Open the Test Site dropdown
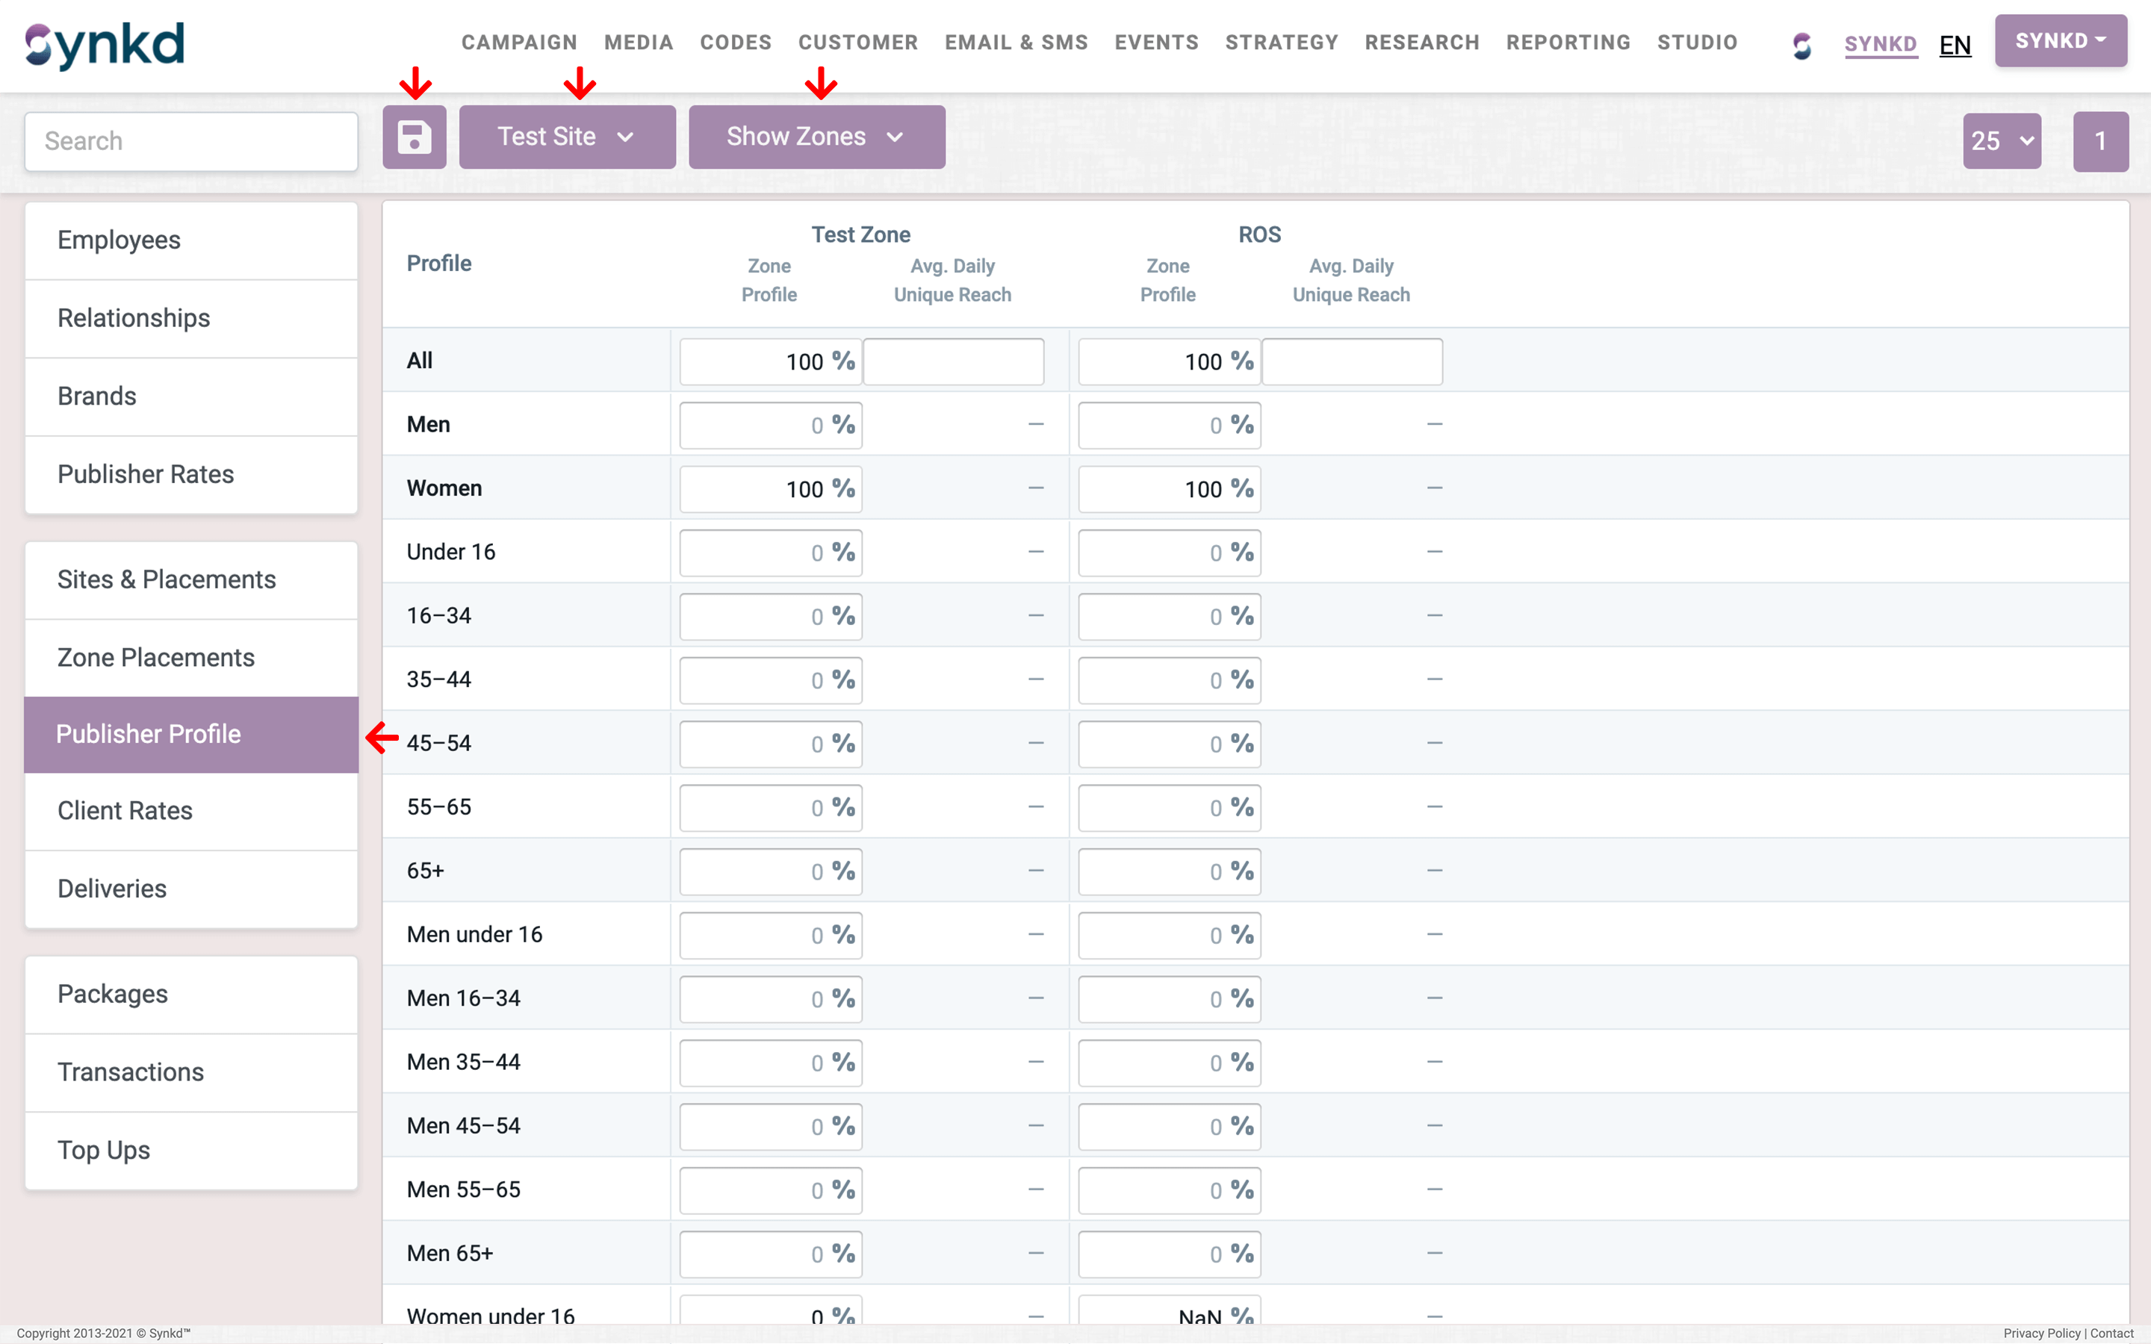2151x1344 pixels. [x=567, y=137]
